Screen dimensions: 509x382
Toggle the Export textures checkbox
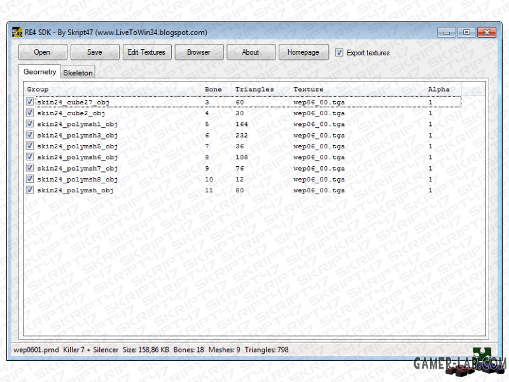click(x=339, y=52)
